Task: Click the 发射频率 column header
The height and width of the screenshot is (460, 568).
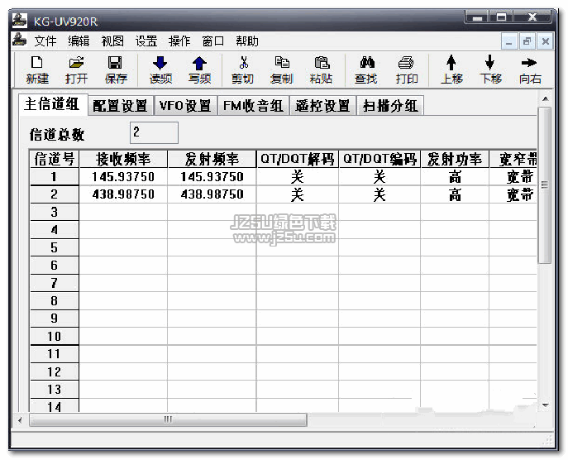Action: [x=212, y=159]
